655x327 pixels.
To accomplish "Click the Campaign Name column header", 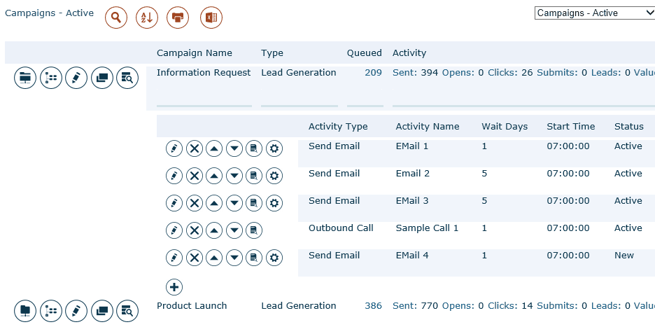I will tap(195, 53).
